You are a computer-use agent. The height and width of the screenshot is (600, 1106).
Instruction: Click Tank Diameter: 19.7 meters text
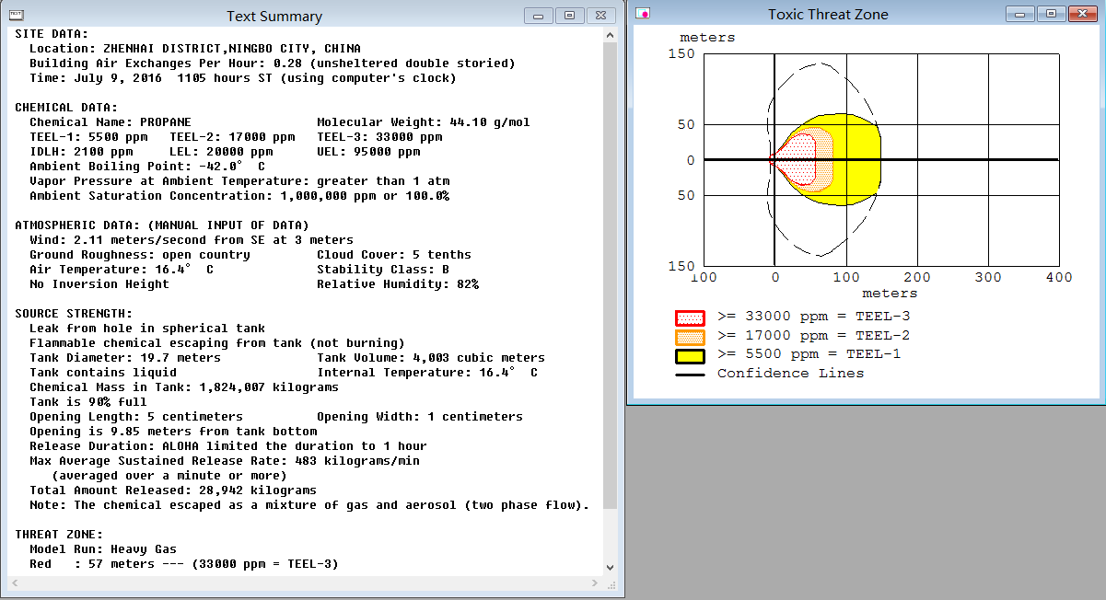click(125, 358)
